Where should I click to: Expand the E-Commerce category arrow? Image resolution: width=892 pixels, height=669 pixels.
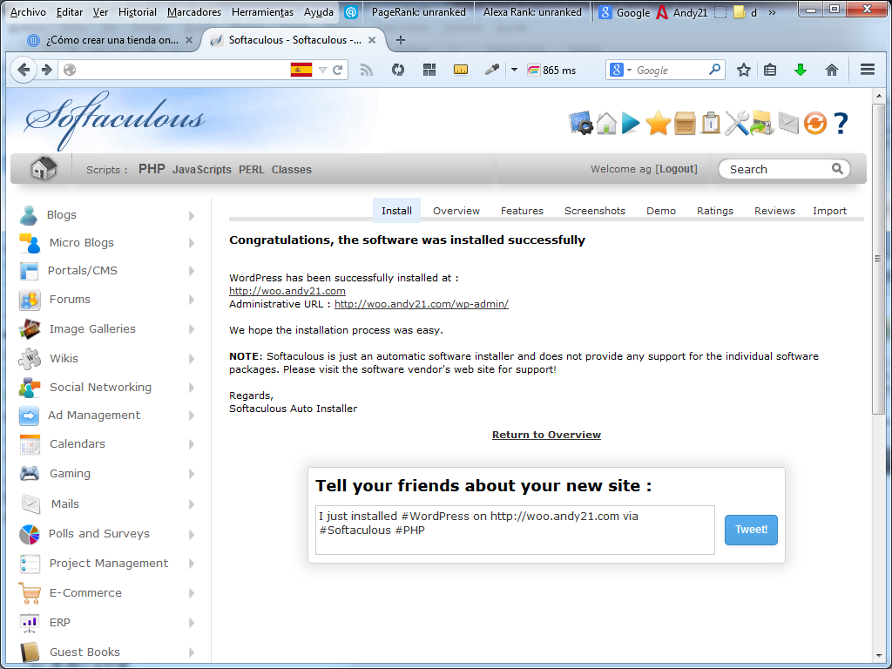[192, 593]
